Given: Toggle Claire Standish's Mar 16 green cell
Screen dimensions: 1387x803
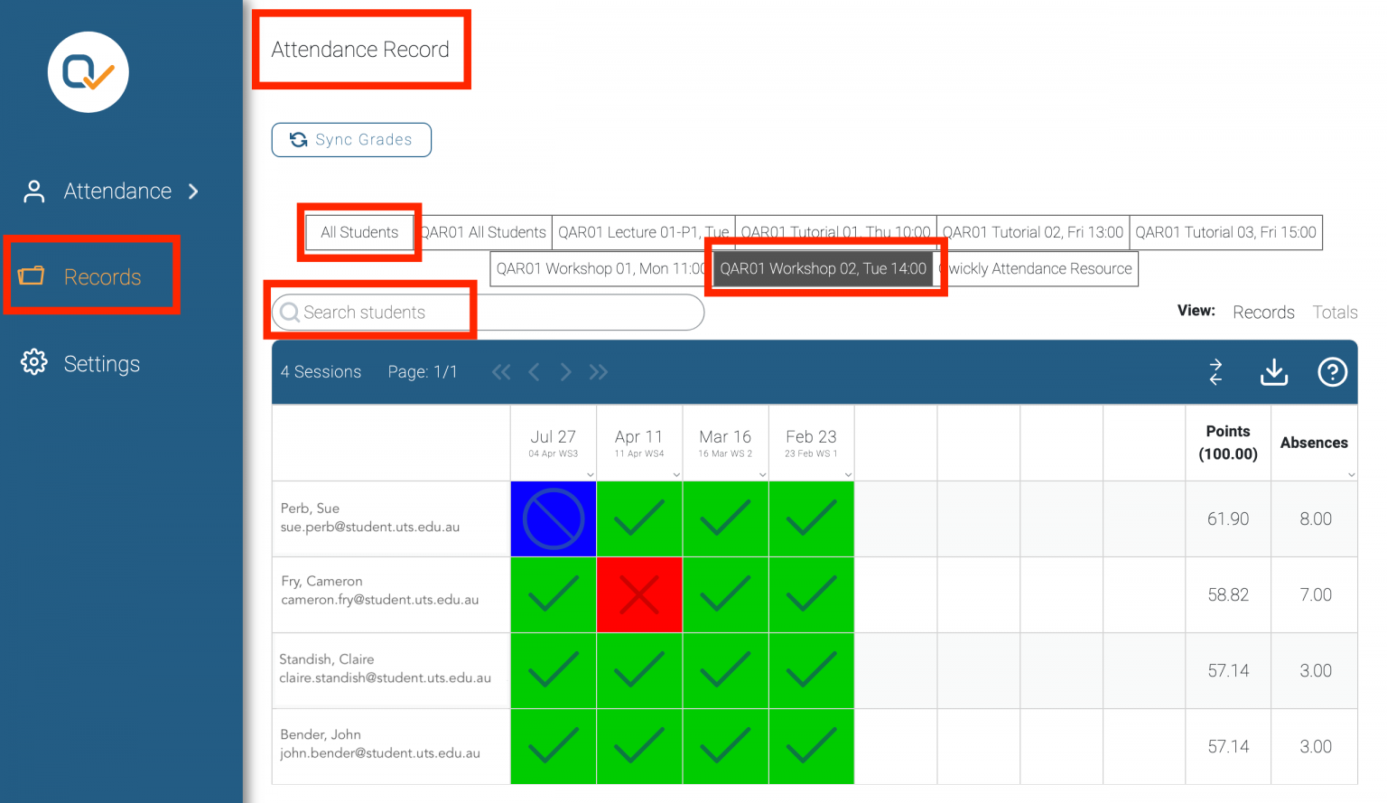Looking at the screenshot, I should 725,671.
